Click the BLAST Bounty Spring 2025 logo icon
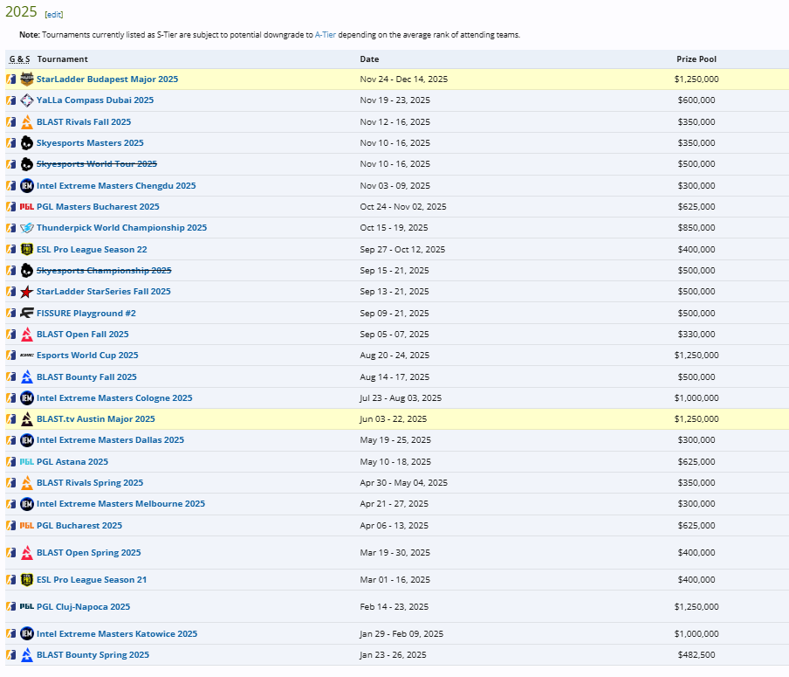This screenshot has height=677, width=789. coord(27,655)
